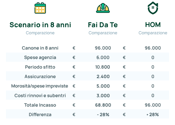Select the Canone in 8 anni row label
This screenshot has width=175, height=125.
40,48
